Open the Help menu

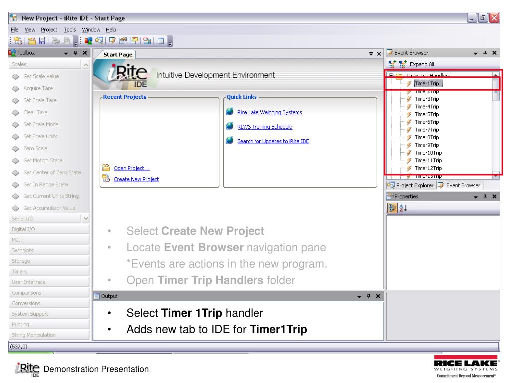(x=111, y=29)
